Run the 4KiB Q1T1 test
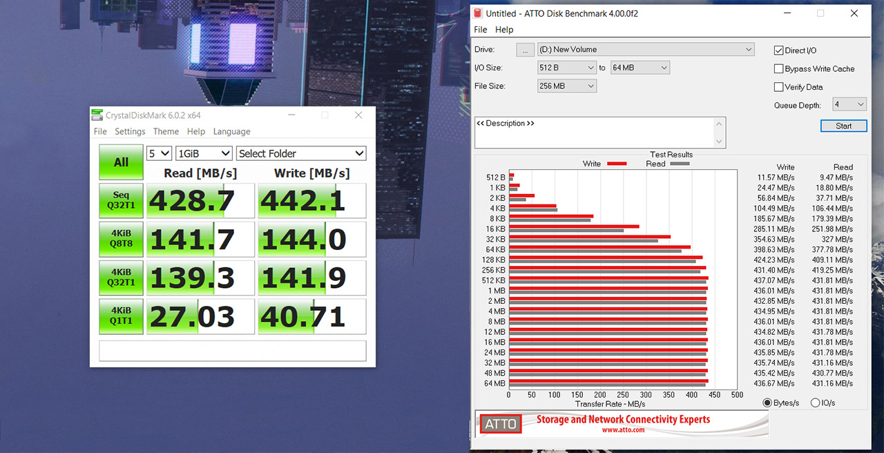Screen dimensions: 884x453 [x=121, y=316]
